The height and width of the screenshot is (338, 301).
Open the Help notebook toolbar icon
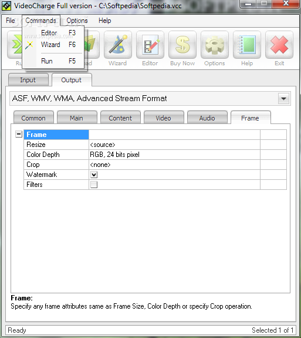coord(247,45)
